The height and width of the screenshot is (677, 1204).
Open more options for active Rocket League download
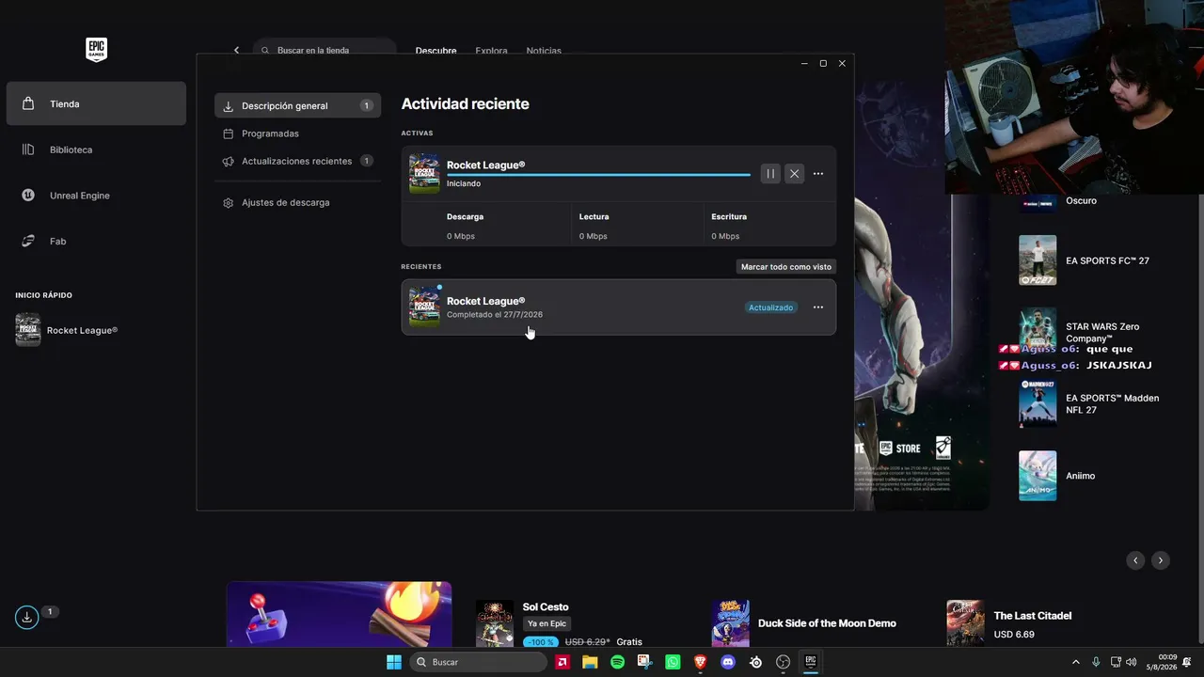click(x=818, y=174)
